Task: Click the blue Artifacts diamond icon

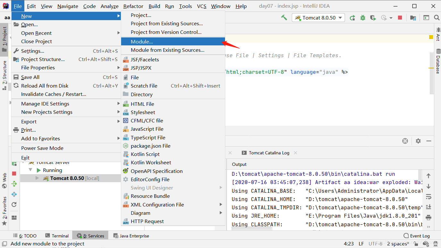Action: point(14,194)
